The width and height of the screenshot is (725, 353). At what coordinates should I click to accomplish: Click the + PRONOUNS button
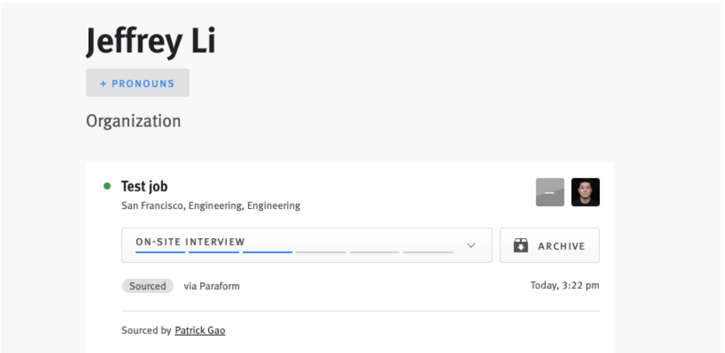(137, 83)
